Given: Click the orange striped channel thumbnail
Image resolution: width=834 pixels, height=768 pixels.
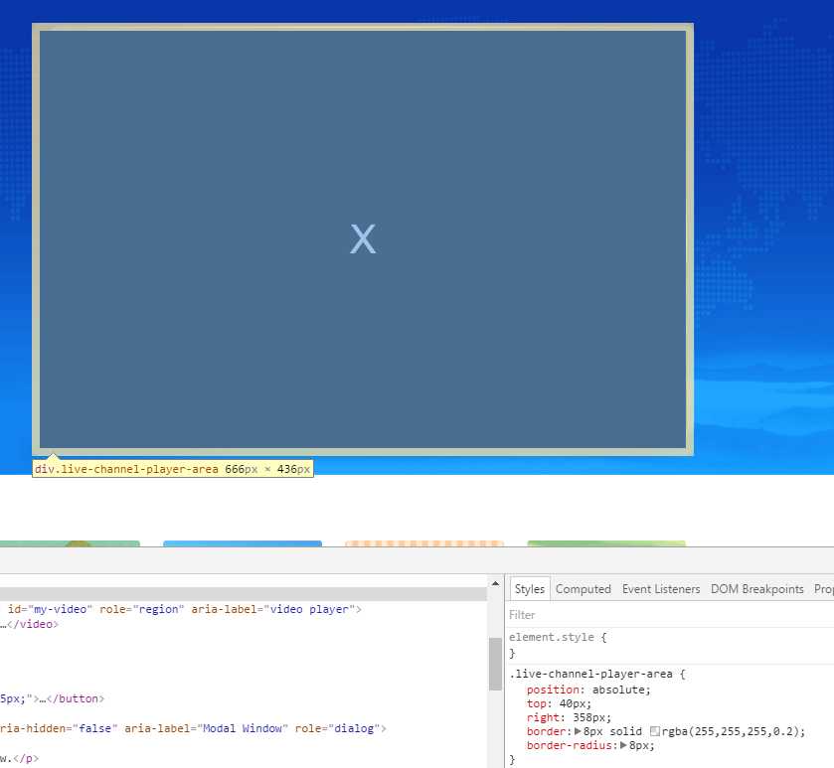Looking at the screenshot, I should pyautogui.click(x=424, y=543).
